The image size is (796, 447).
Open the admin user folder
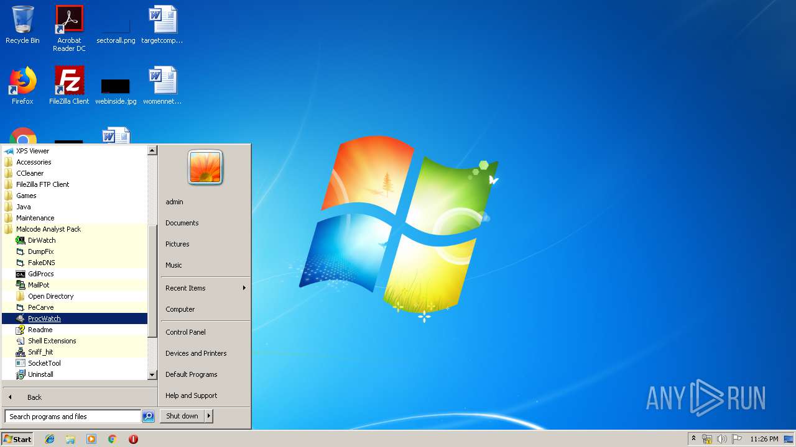tap(205, 202)
